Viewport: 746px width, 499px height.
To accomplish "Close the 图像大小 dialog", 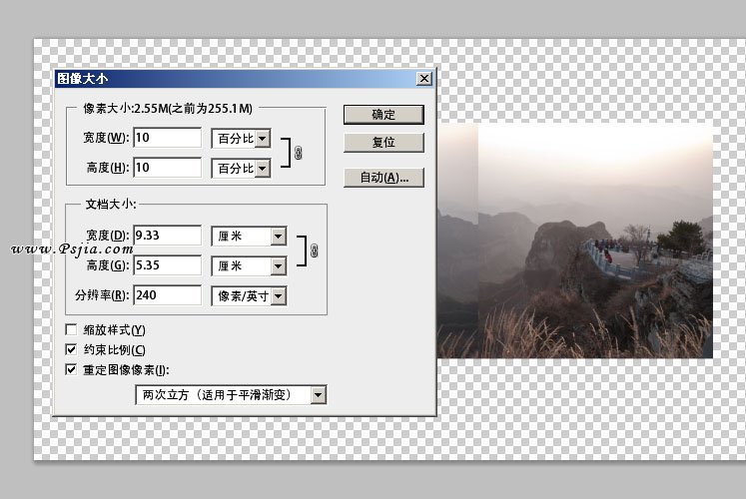I will click(423, 79).
